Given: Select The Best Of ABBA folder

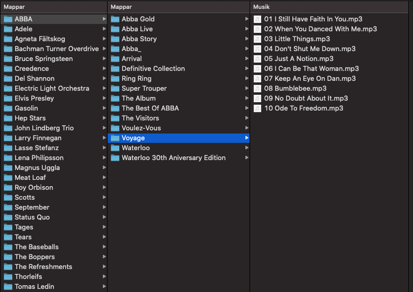Looking at the screenshot, I should pyautogui.click(x=179, y=108).
